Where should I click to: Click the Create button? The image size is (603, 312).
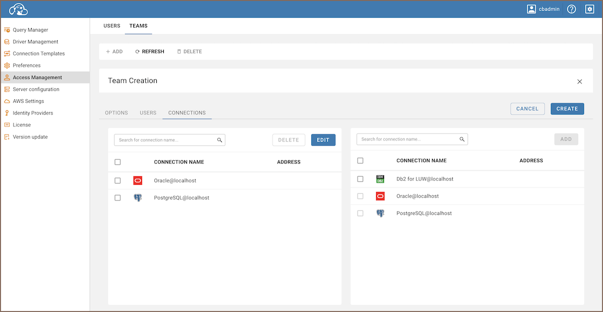[567, 108]
